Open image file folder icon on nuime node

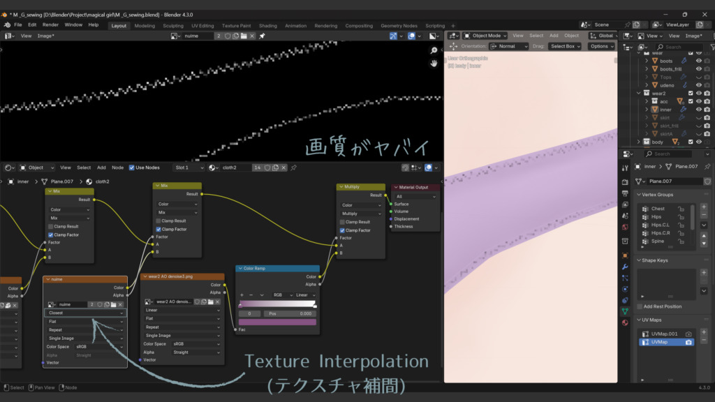[x=113, y=305]
